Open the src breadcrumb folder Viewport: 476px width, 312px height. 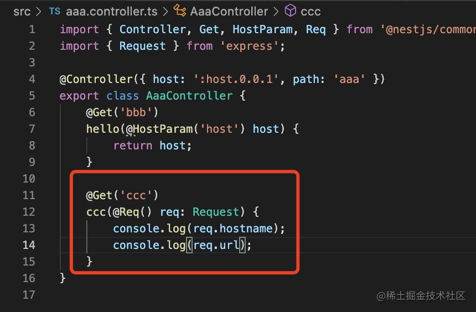point(22,12)
